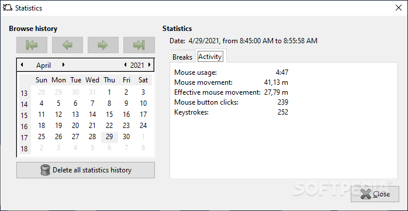This screenshot has width=408, height=211.
Task: Select April 15 in calendar
Action: [x=109, y=115]
